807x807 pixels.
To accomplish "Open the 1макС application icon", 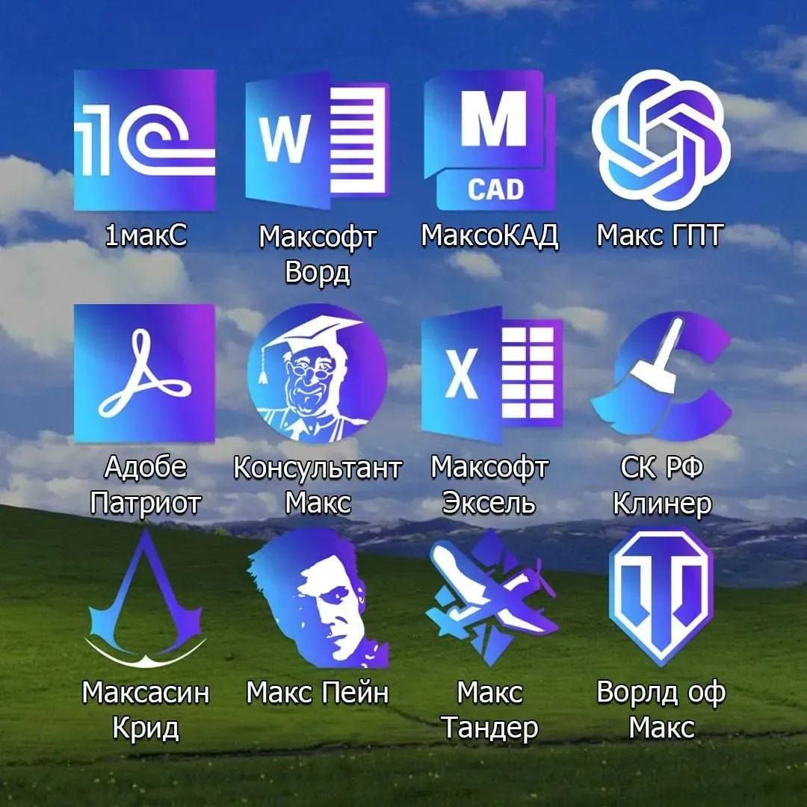I will coord(144,140).
